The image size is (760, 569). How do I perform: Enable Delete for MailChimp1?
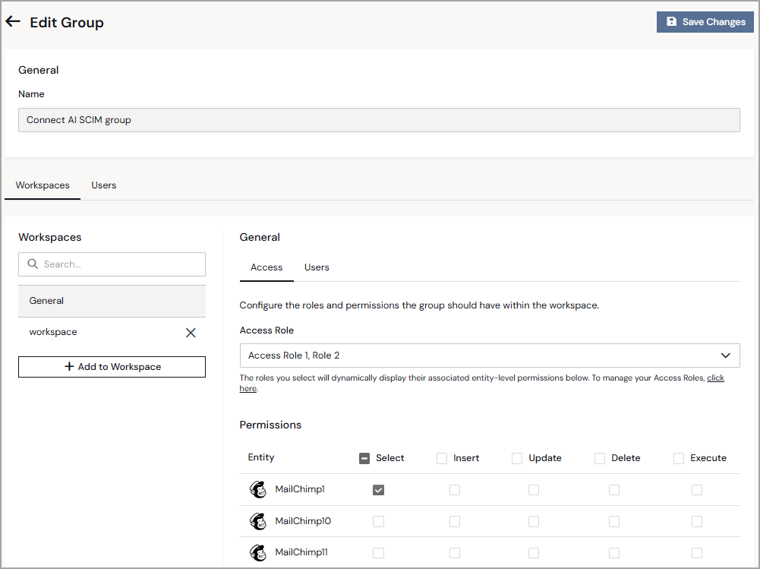pyautogui.click(x=614, y=490)
